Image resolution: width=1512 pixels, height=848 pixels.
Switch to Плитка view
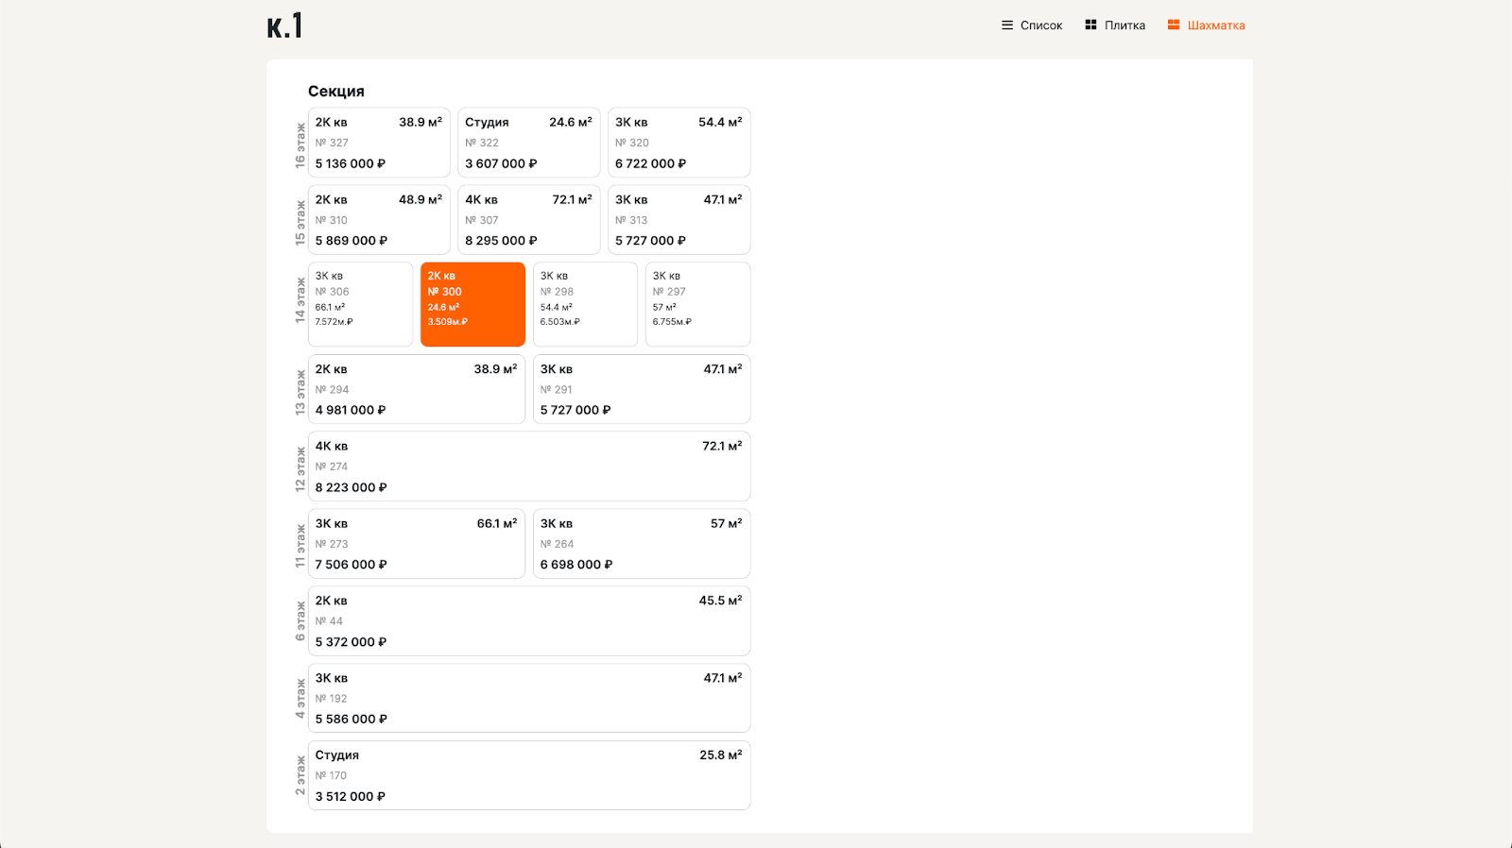(1115, 25)
